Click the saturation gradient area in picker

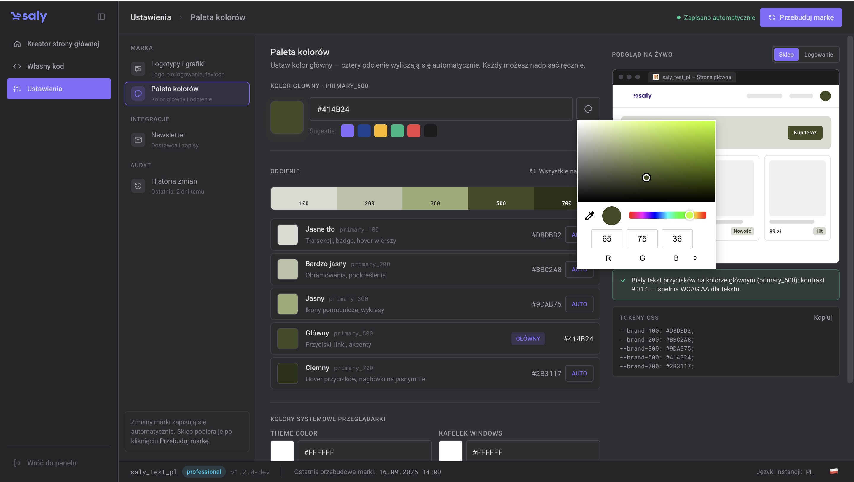click(646, 161)
